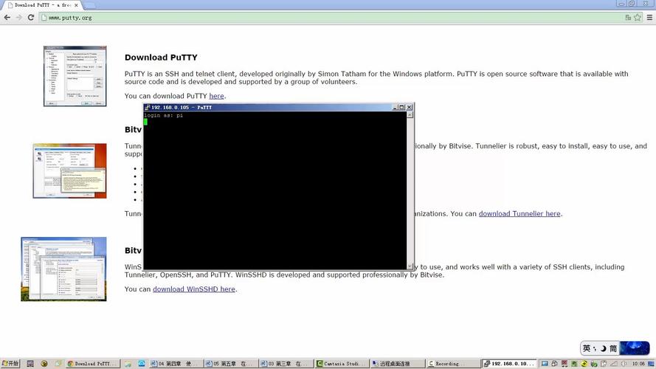Switch to 远程桌面连接 taskbar button
The width and height of the screenshot is (656, 369).
tap(397, 364)
